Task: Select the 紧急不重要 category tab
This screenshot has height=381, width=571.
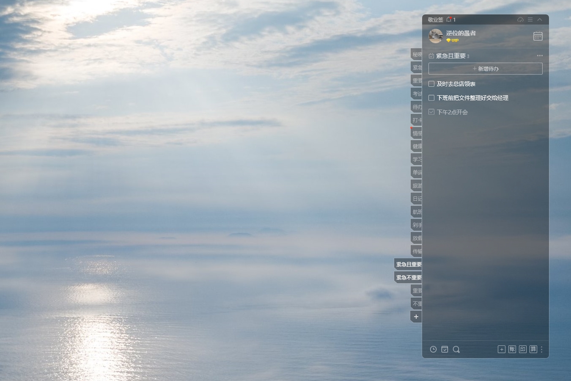Action: click(408, 277)
